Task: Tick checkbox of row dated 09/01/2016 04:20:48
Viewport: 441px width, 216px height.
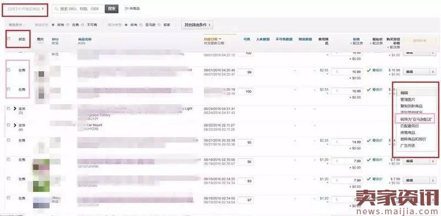Action: (x=8, y=70)
